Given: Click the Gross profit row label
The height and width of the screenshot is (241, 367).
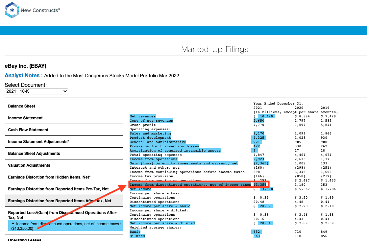Looking at the screenshot, I should coord(142,125).
